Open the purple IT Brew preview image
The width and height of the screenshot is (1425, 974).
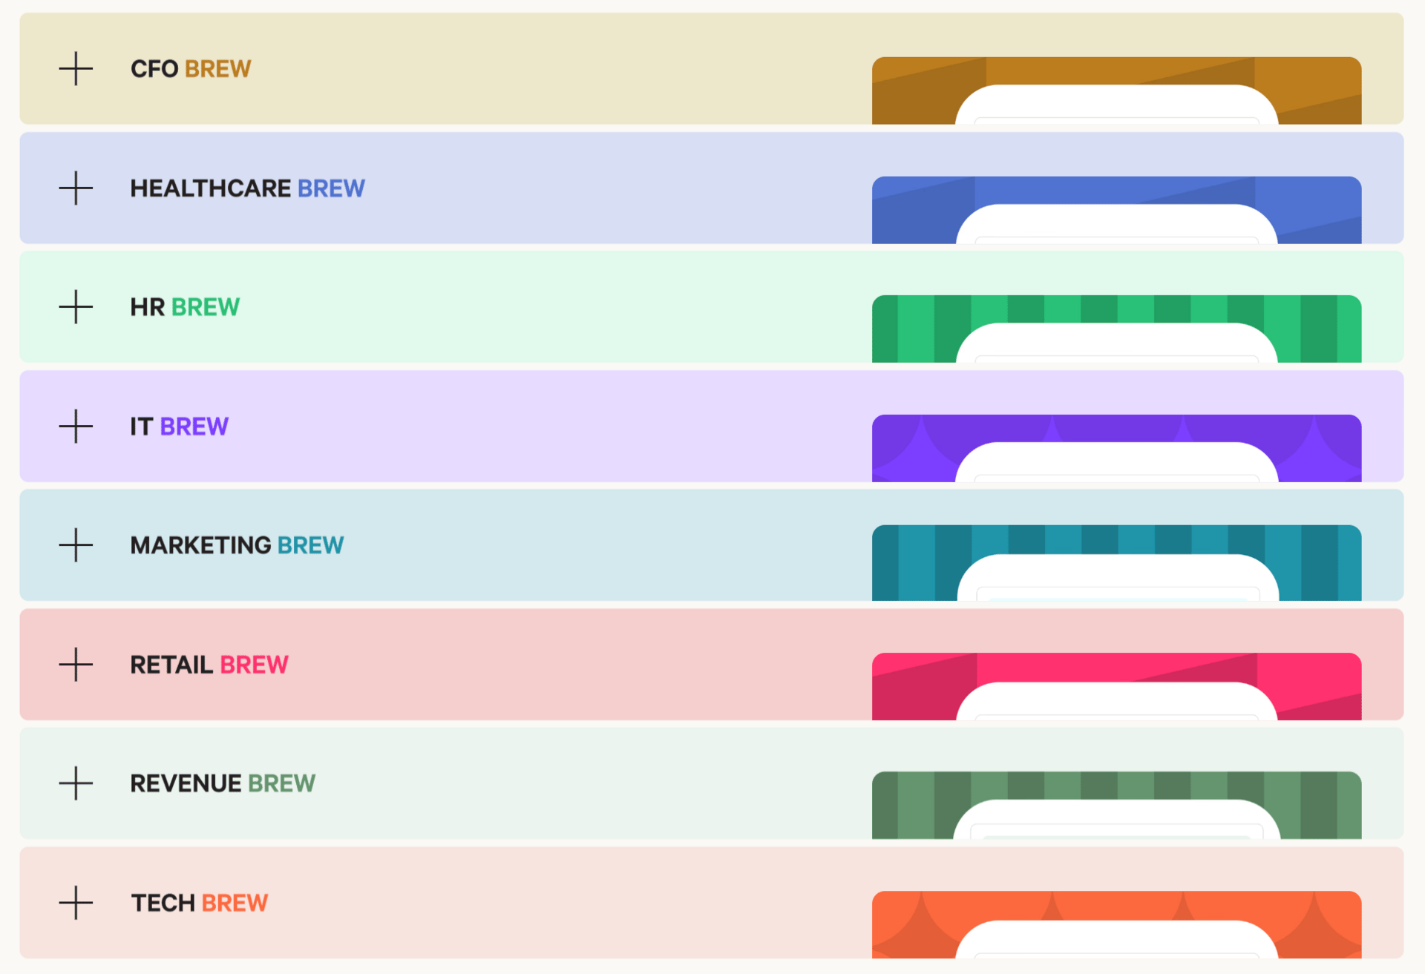click(x=1116, y=447)
